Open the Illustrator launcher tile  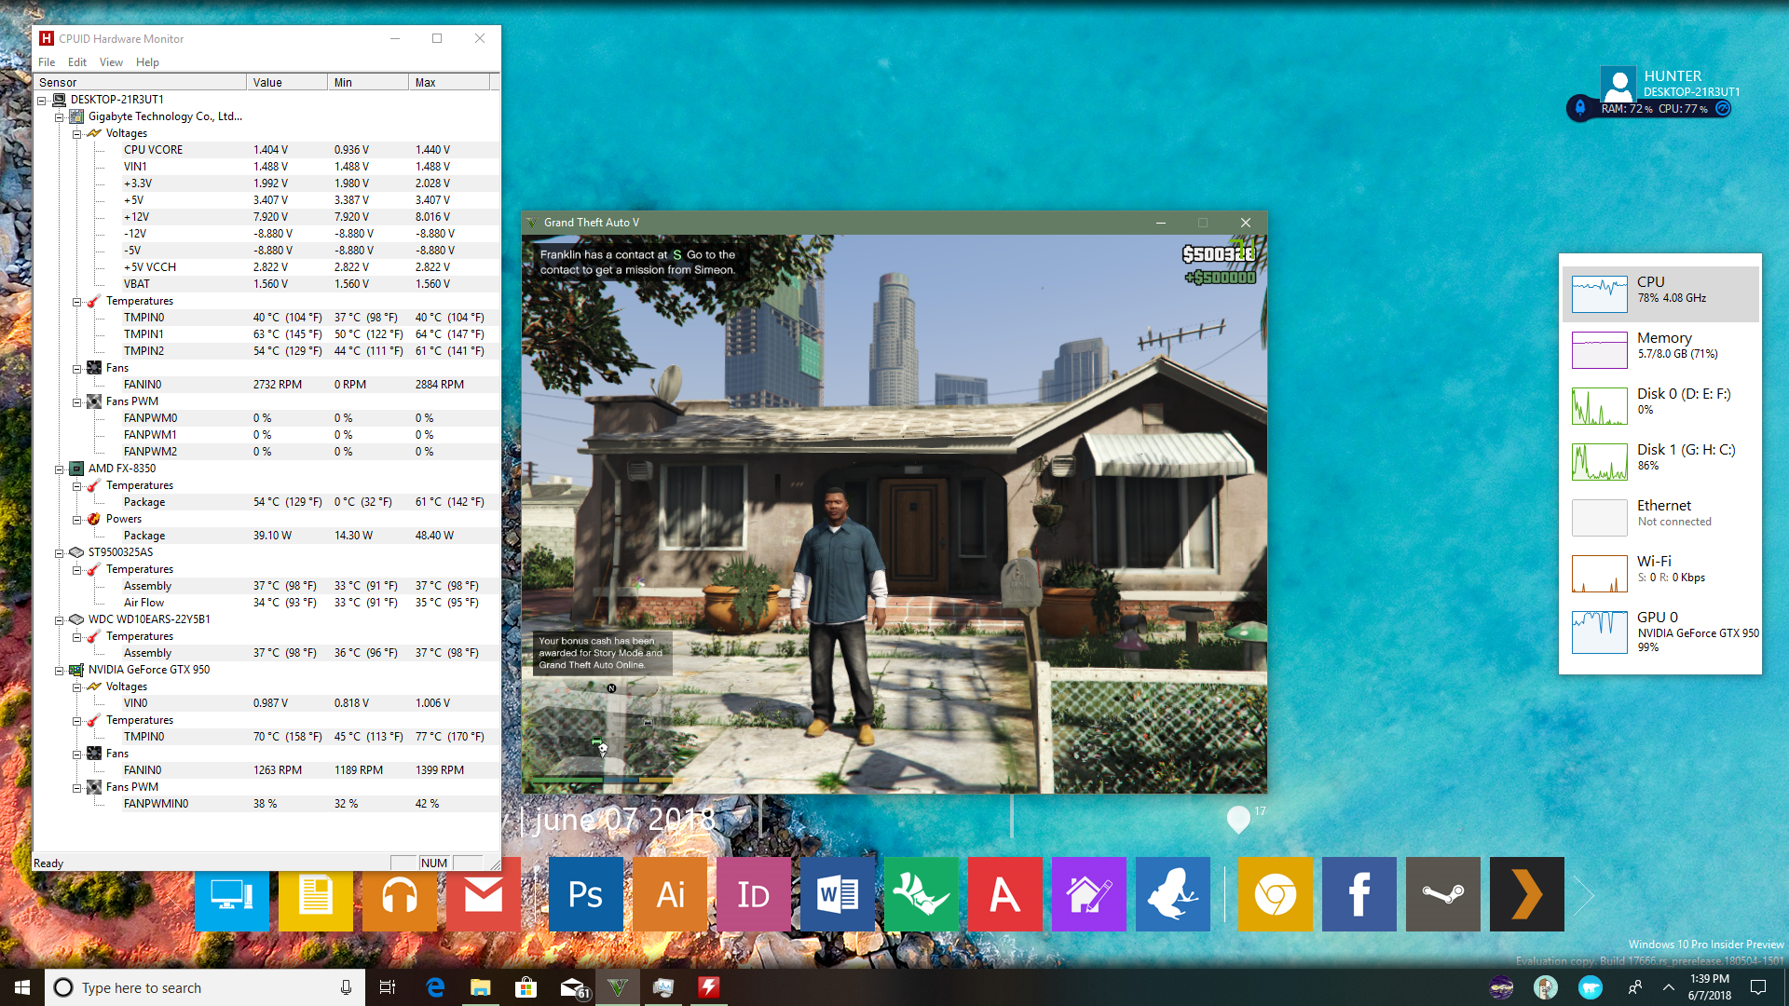[x=670, y=894]
